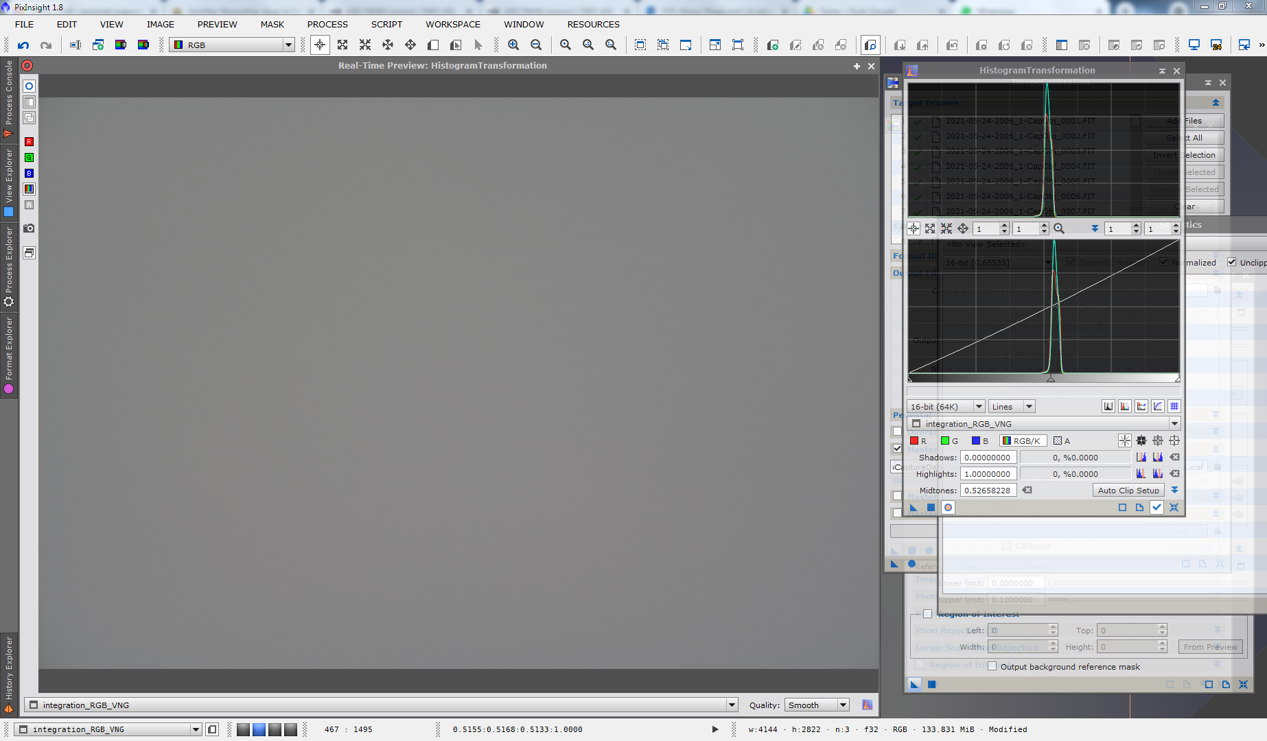Click the Zoom In magnifier in toolbar
Image resolution: width=1267 pixels, height=741 pixels.
click(513, 45)
